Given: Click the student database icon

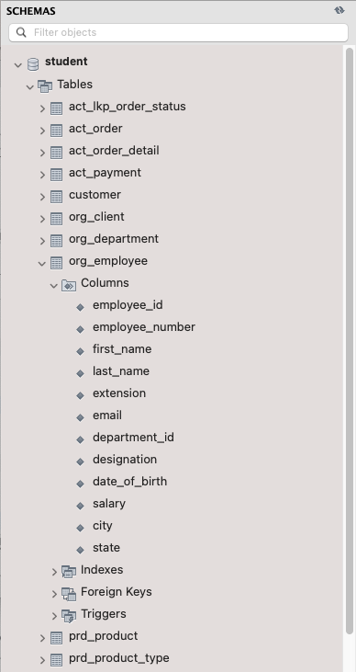Looking at the screenshot, I should (x=33, y=64).
